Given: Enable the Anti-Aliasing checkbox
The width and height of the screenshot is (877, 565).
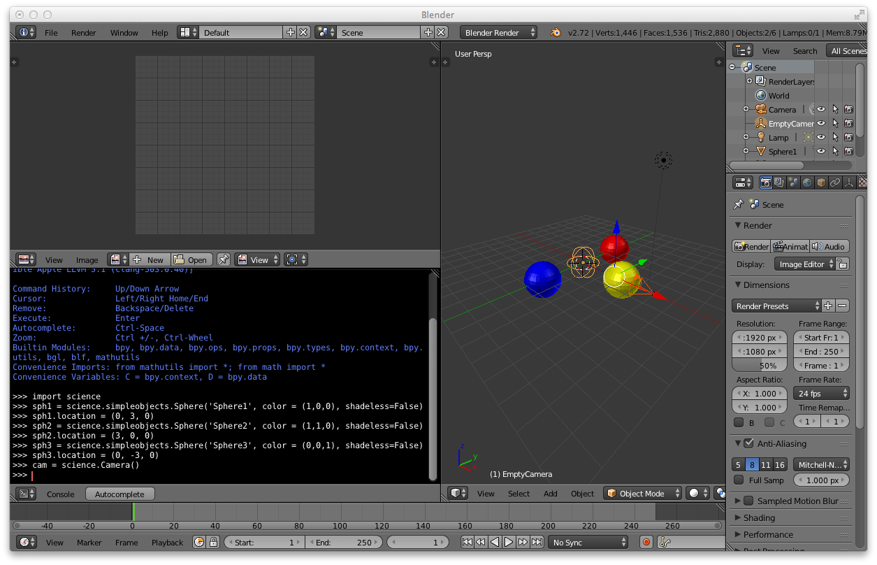Looking at the screenshot, I should tap(748, 443).
